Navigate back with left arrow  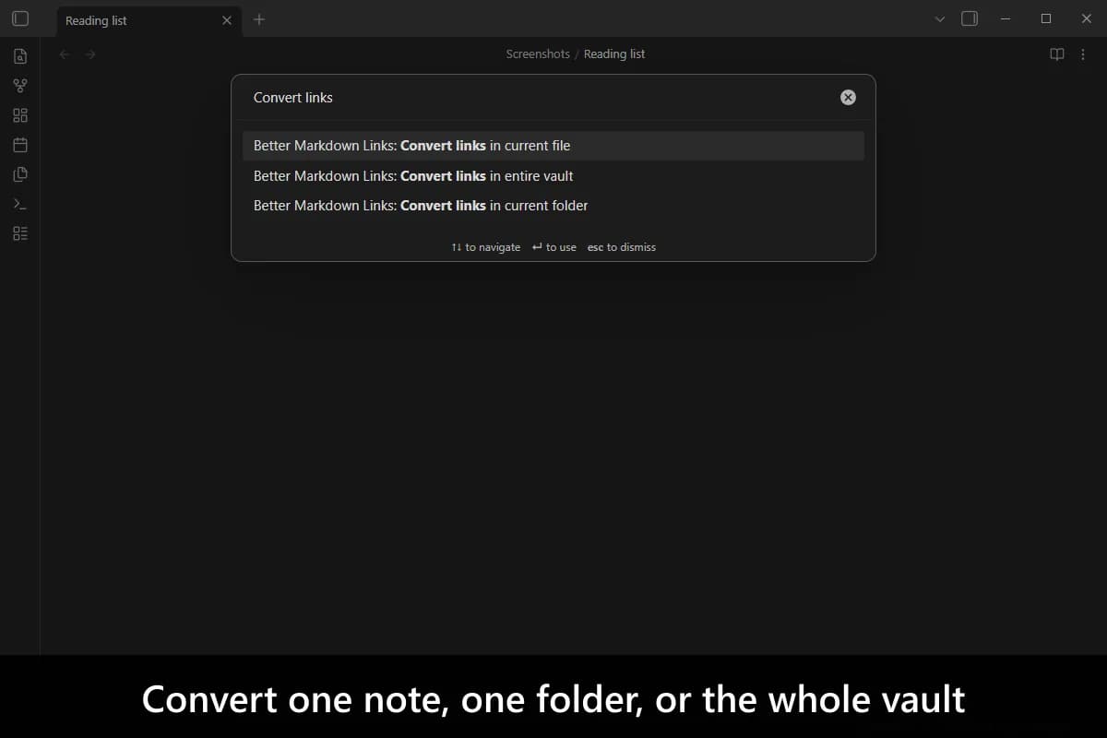coord(65,54)
